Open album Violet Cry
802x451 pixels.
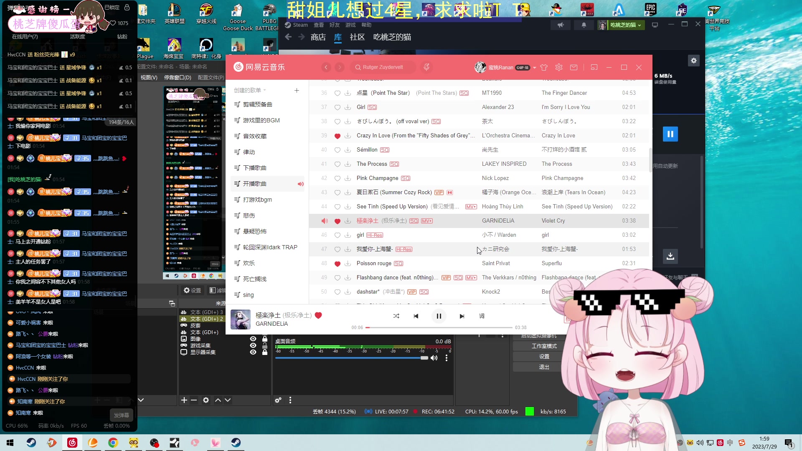[x=553, y=221]
